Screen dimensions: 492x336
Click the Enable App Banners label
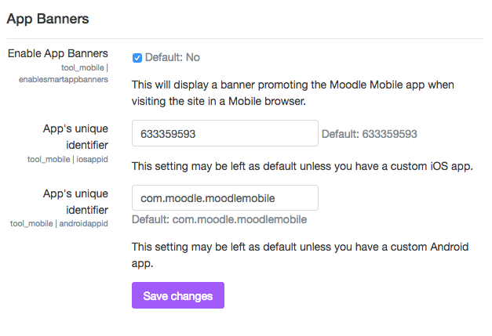[58, 53]
